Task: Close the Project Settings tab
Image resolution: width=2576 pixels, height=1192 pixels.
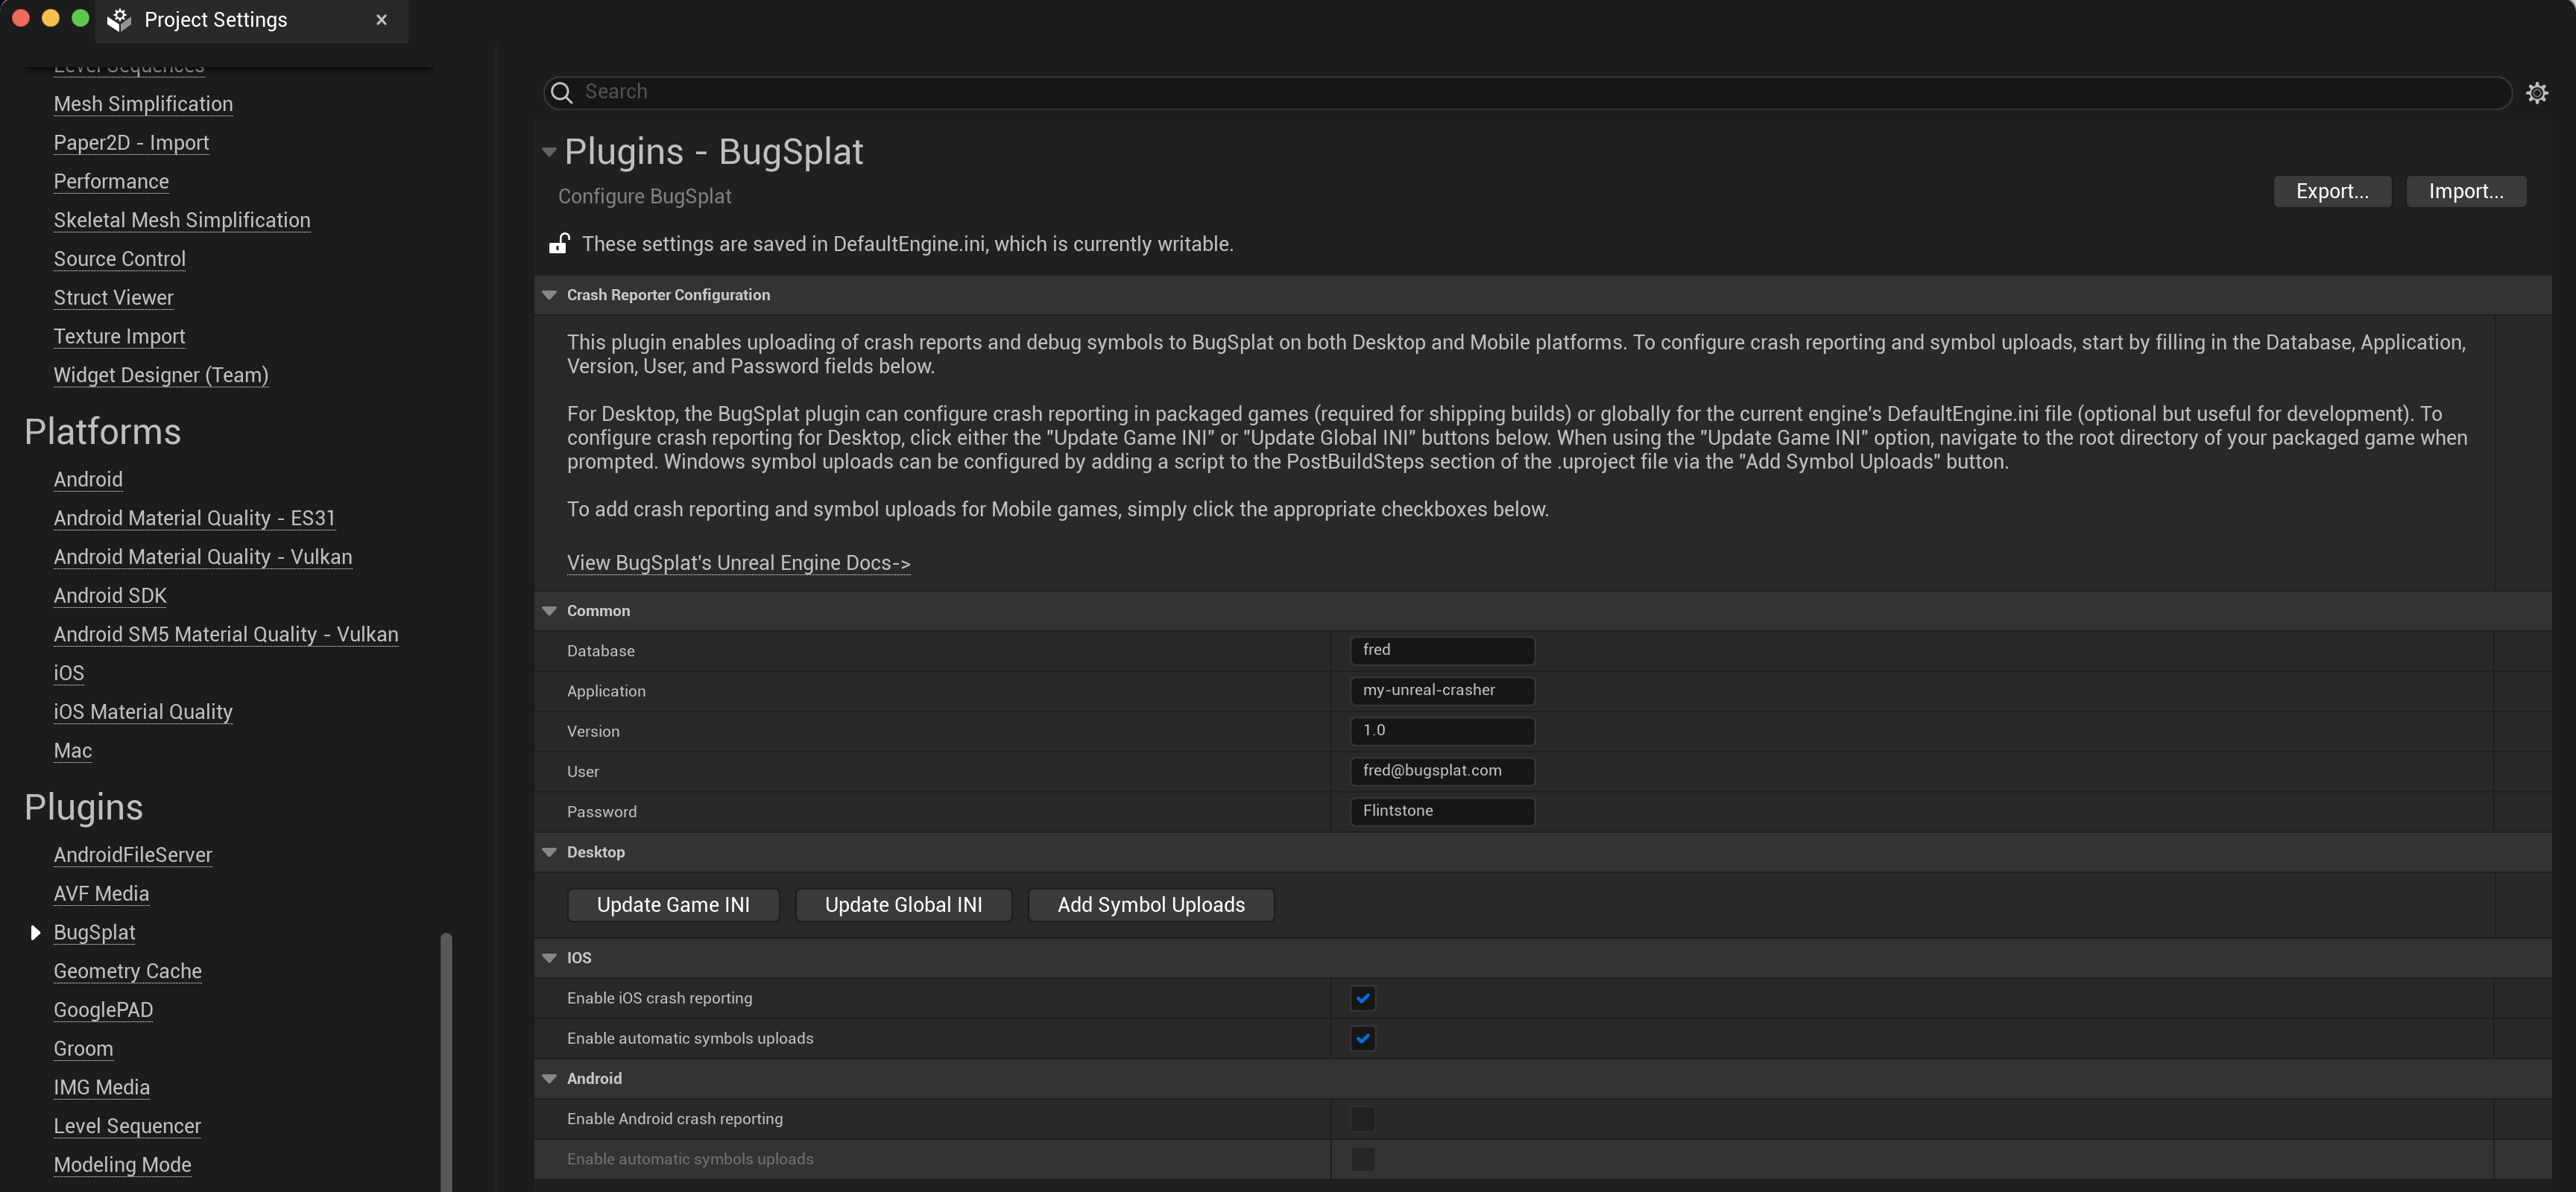Action: coord(381,20)
